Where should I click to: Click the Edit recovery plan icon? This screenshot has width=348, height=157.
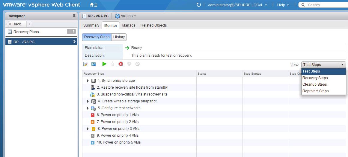tap(85, 64)
